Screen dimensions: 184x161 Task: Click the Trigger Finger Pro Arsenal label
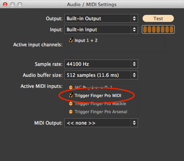101,112
